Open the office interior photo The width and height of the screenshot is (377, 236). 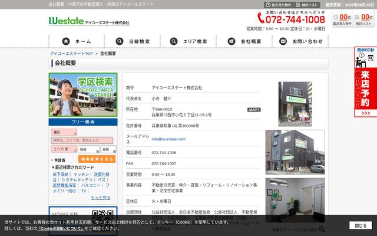(295, 200)
